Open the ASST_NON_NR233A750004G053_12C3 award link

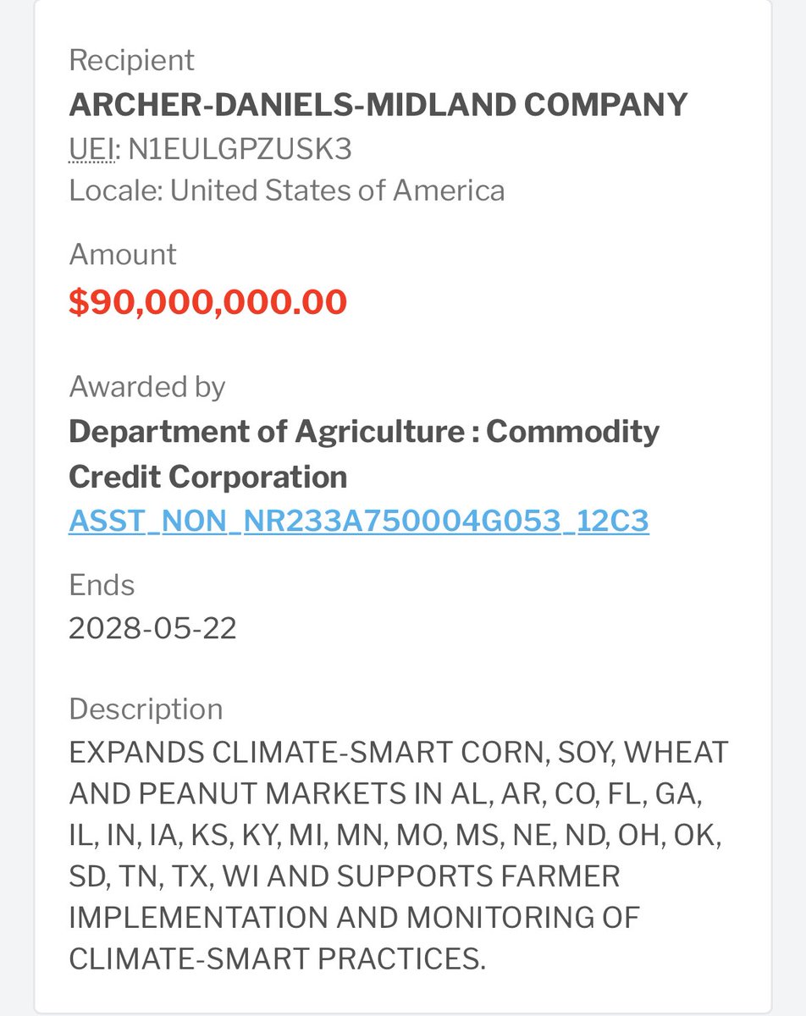tap(358, 521)
